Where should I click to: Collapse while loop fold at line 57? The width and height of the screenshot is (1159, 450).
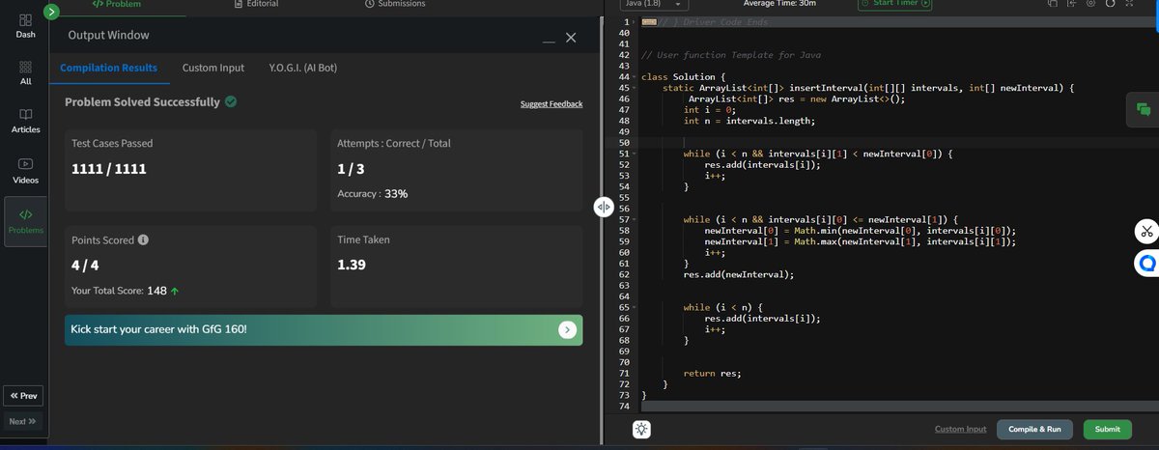pos(633,219)
